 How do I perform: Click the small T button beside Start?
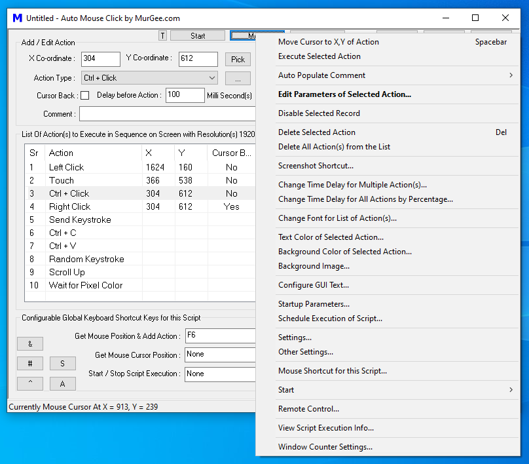pos(162,35)
